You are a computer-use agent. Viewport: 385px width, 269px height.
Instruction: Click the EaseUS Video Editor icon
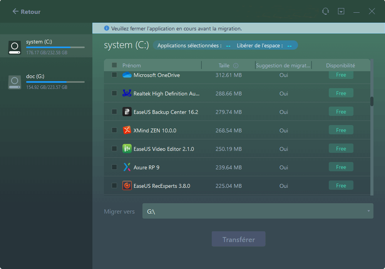(x=127, y=149)
